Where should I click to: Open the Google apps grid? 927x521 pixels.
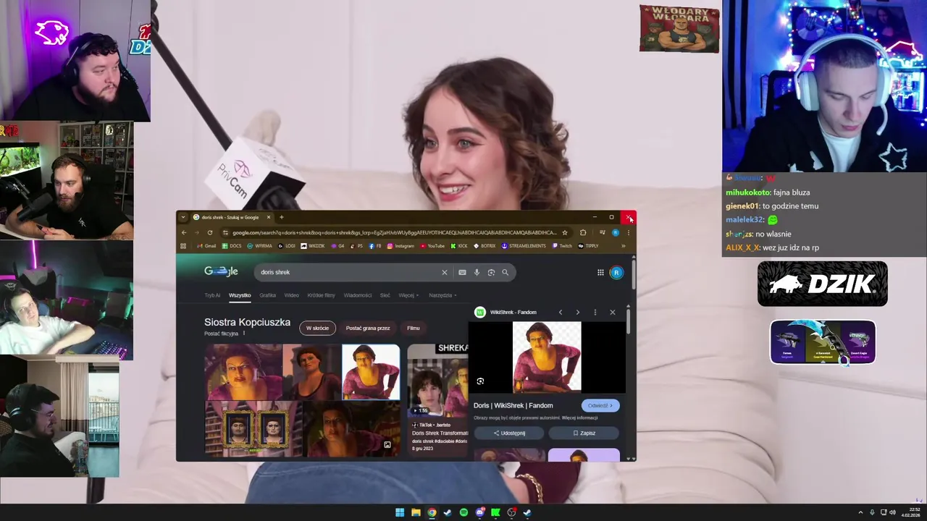600,272
